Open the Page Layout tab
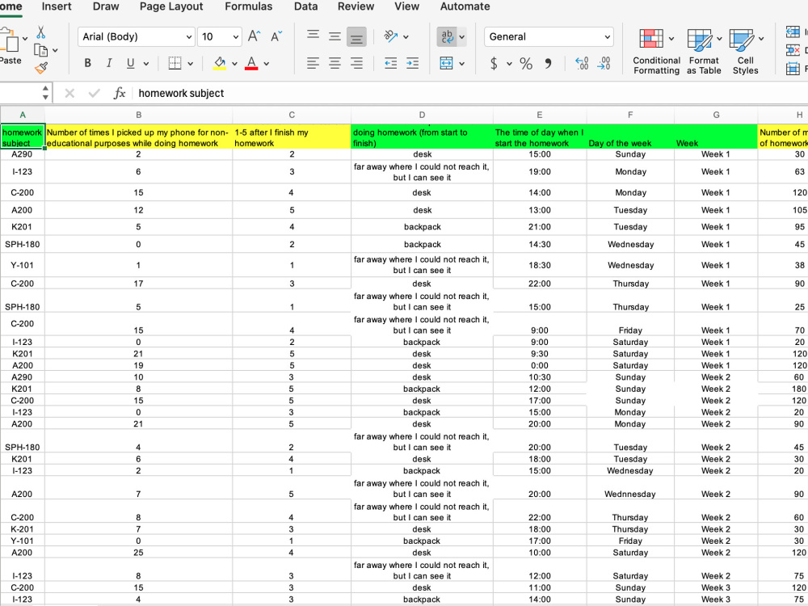 pyautogui.click(x=171, y=6)
